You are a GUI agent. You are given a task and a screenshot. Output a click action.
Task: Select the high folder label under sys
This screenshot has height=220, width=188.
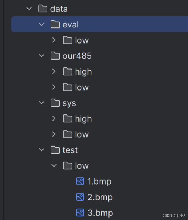(x=83, y=119)
